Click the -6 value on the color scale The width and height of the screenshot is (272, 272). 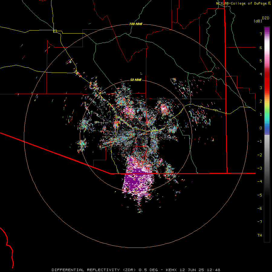coord(260,209)
